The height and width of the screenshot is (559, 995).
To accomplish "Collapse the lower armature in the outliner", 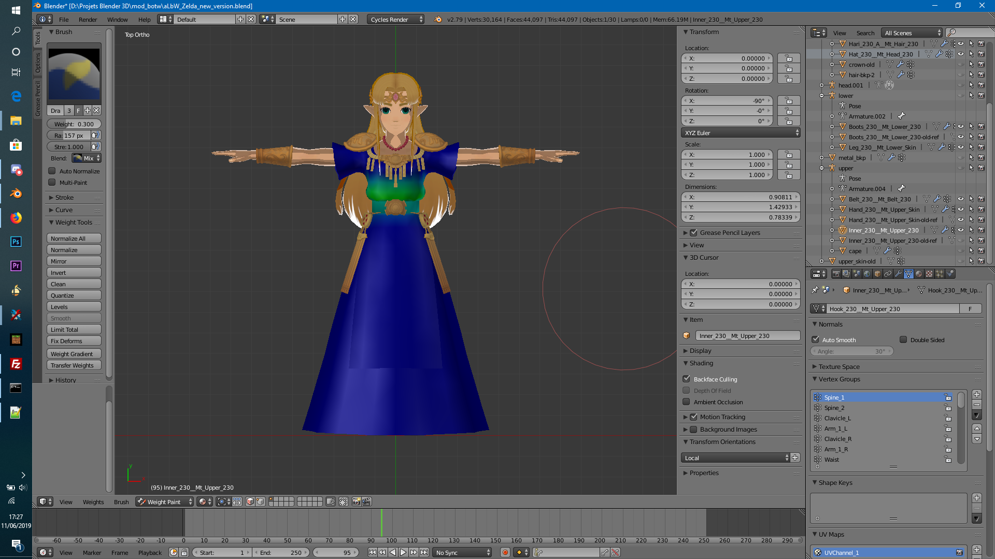I will pos(822,95).
